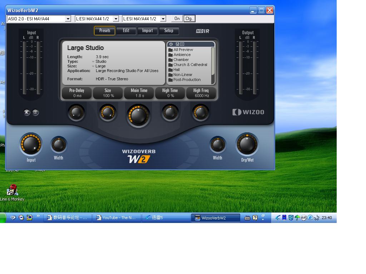
Task: Click the Dry/Wet mix knob
Action: [247, 144]
